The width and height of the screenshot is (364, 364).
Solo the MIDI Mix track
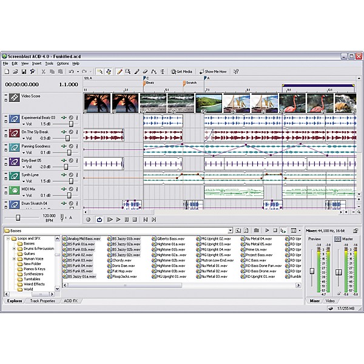click(x=77, y=189)
